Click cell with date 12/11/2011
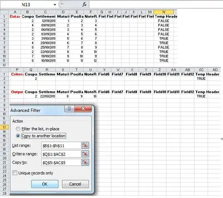 click(45, 21)
